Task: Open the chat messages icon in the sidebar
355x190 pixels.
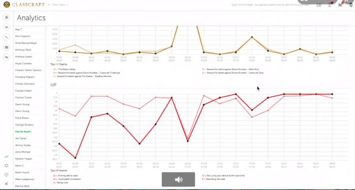Action: pyautogui.click(x=7, y=57)
